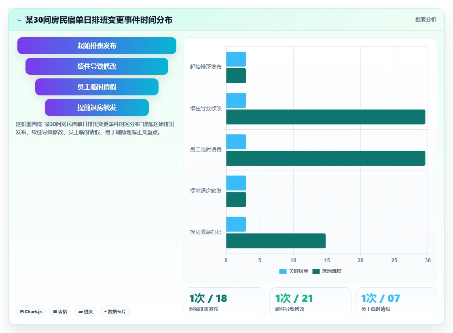Click the 换房紧急打扫 y-axis label
Screen dimensions: 453x333
pyautogui.click(x=206, y=232)
